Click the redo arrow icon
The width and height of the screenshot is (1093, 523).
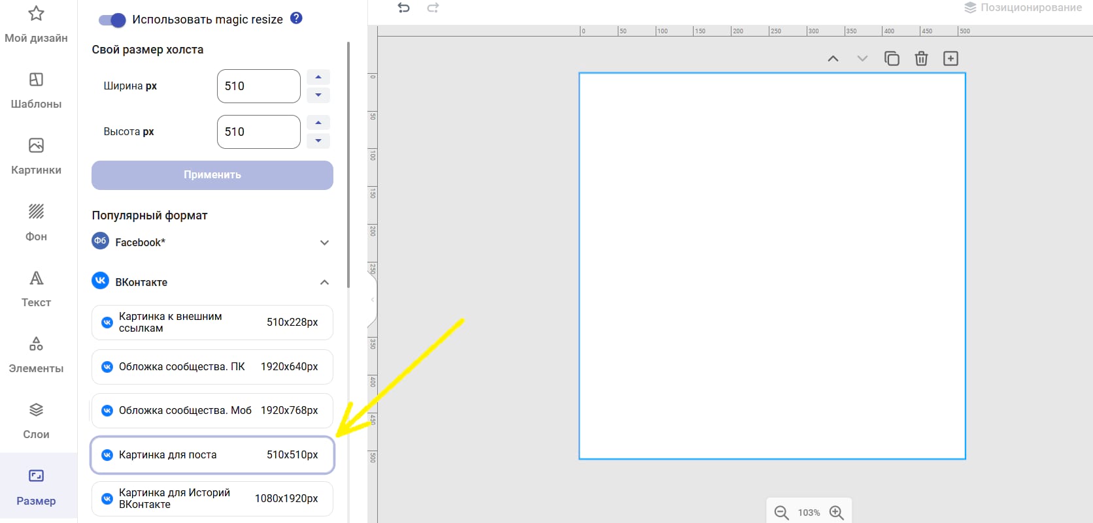433,8
